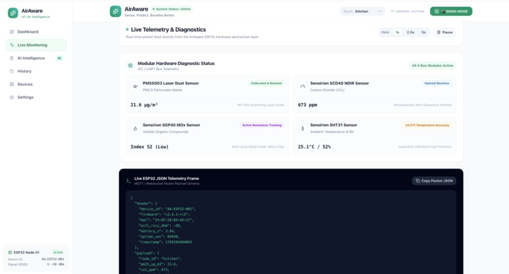
Task: Click the Sensirion SGP40 MOx Sensor title
Action: (171, 125)
